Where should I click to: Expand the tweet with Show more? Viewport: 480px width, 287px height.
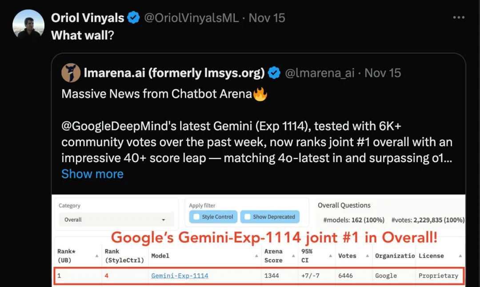pyautogui.click(x=92, y=174)
